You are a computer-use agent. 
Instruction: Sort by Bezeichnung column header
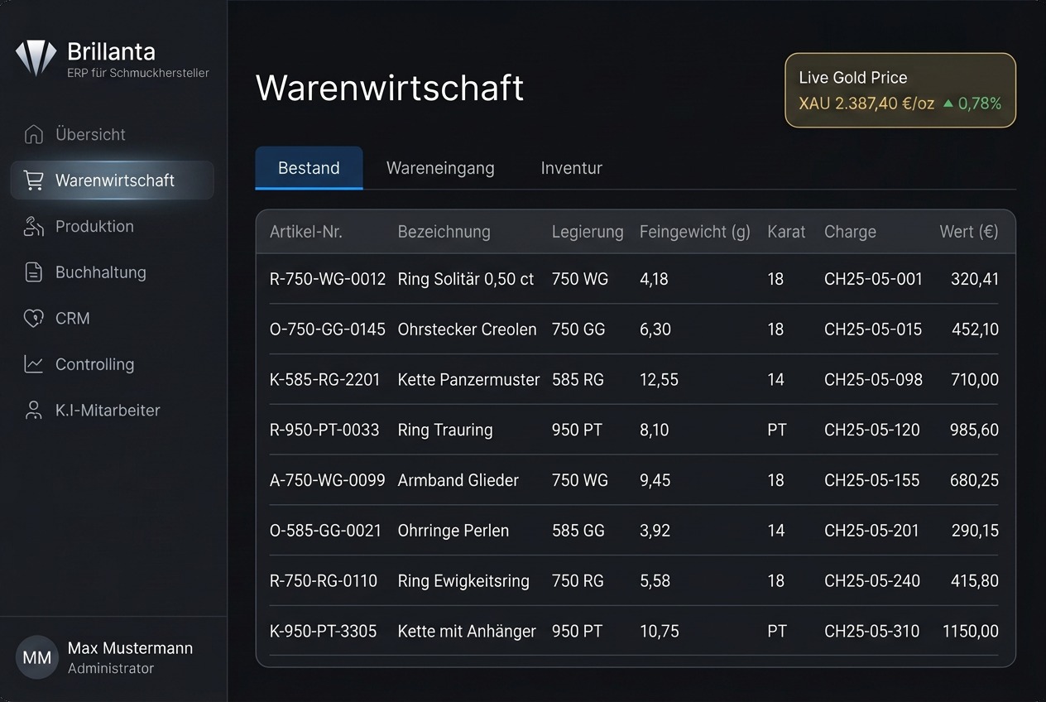point(444,232)
